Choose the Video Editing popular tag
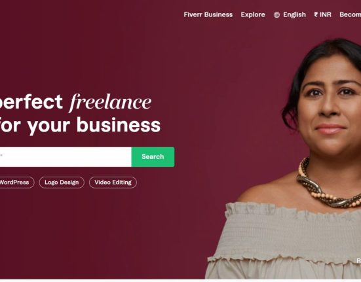This screenshot has width=361, height=282. click(x=113, y=183)
